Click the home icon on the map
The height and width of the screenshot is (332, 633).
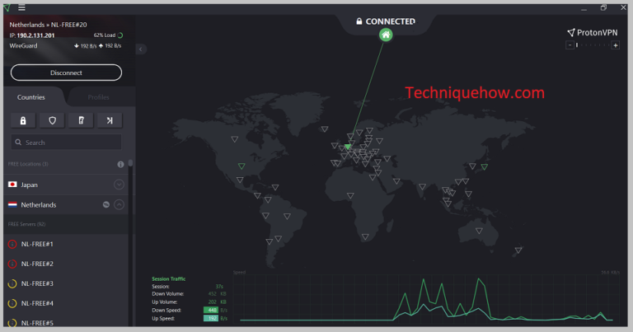[386, 35]
